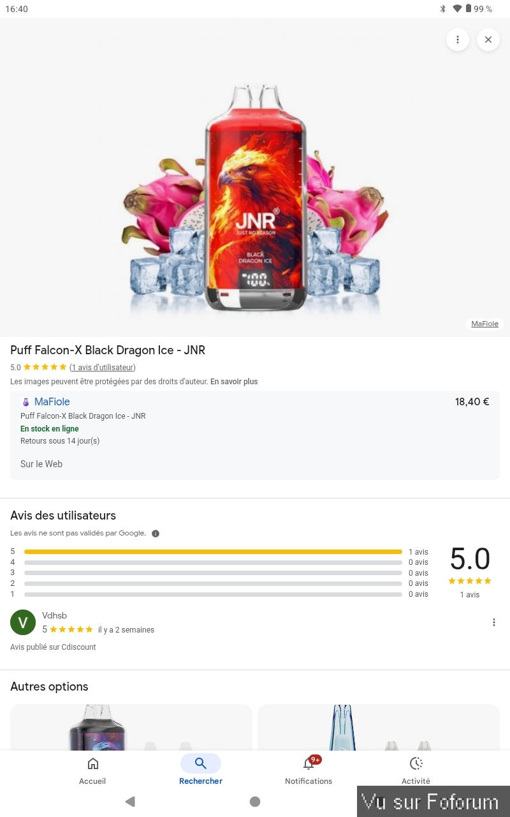Viewport: 510px width, 817px height.
Task: Open the '1 avis d'utilisateur' link
Action: point(103,368)
